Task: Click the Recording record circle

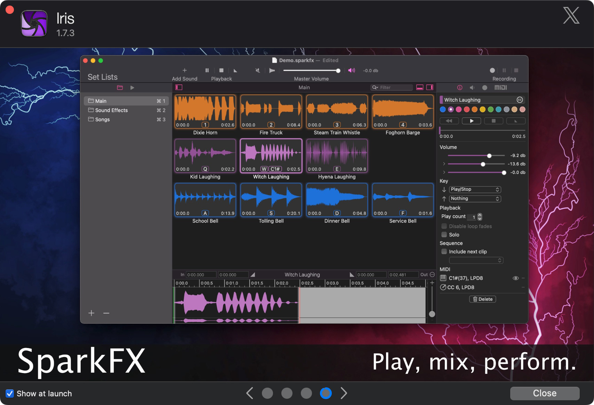Action: click(x=492, y=71)
